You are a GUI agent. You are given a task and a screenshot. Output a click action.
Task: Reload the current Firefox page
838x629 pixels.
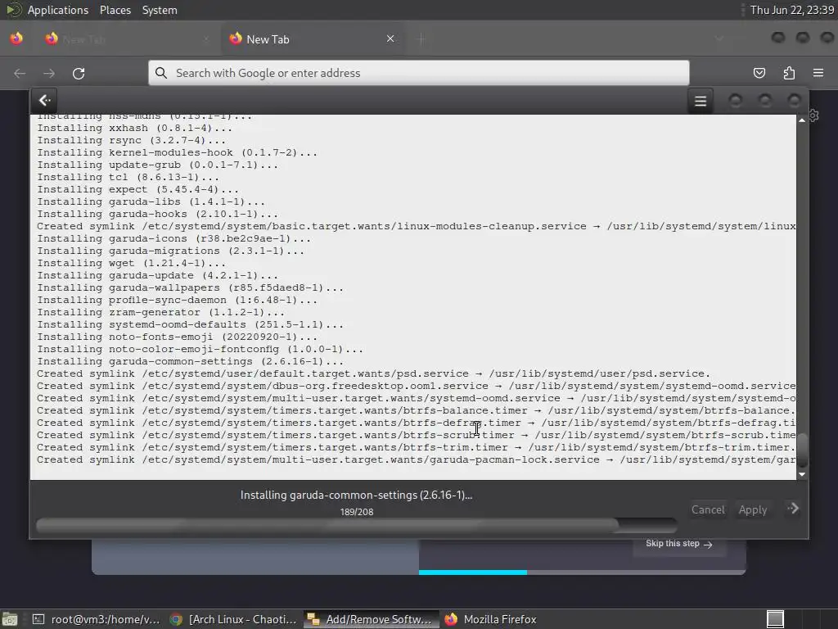coord(79,73)
